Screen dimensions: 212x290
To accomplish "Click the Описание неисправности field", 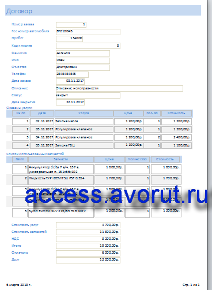I will click(x=119, y=88).
